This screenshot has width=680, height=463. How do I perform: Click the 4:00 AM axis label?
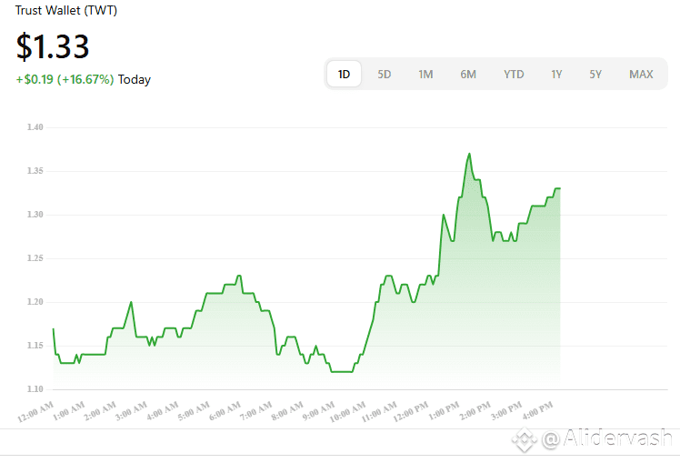click(162, 411)
